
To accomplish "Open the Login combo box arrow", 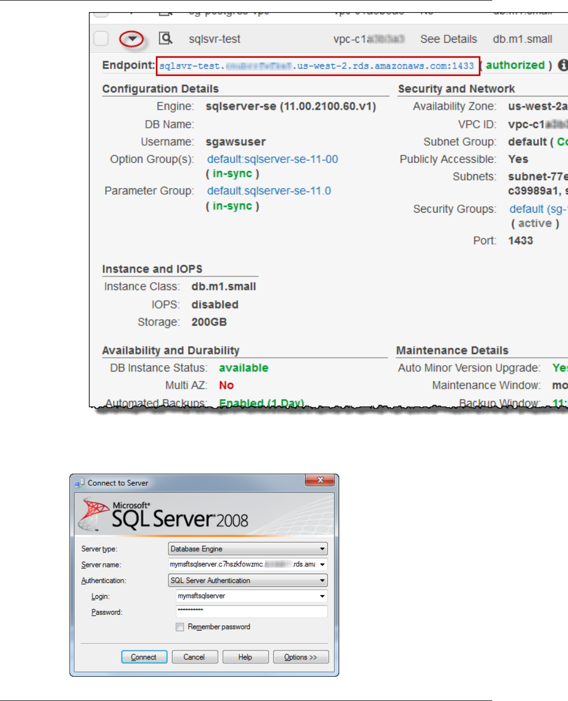I will pos(322,596).
